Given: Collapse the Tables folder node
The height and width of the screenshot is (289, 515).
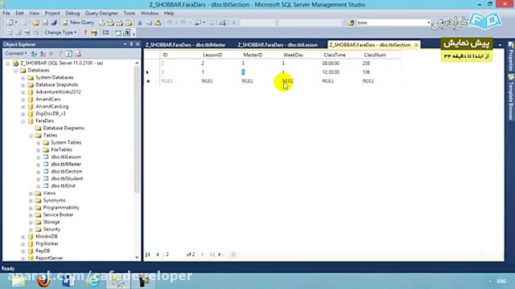Looking at the screenshot, I should (x=30, y=135).
